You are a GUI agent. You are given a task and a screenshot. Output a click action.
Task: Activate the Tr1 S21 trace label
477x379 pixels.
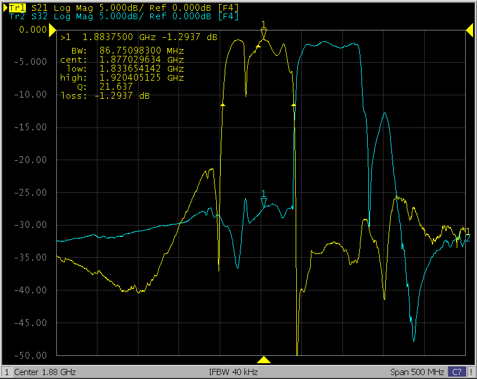pos(17,7)
